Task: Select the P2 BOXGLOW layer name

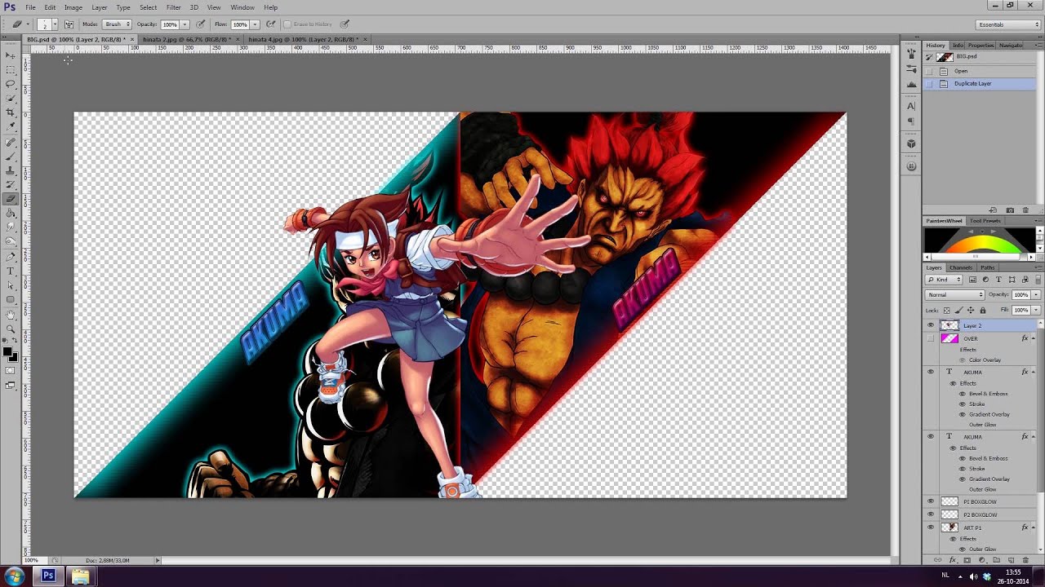Action: [981, 514]
